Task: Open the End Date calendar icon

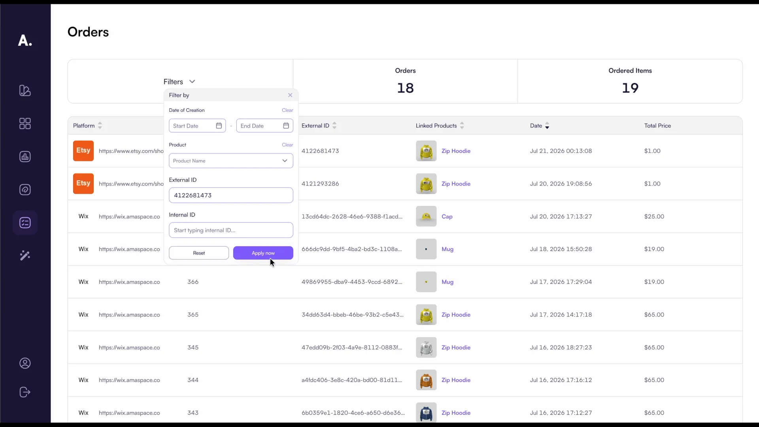Action: (286, 126)
